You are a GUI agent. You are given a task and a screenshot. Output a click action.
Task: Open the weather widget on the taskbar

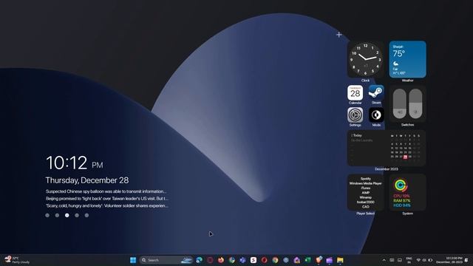[17, 260]
